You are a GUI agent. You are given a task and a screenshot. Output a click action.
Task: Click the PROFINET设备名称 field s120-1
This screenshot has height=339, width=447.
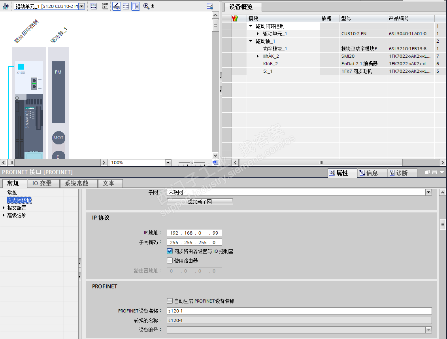299,311
